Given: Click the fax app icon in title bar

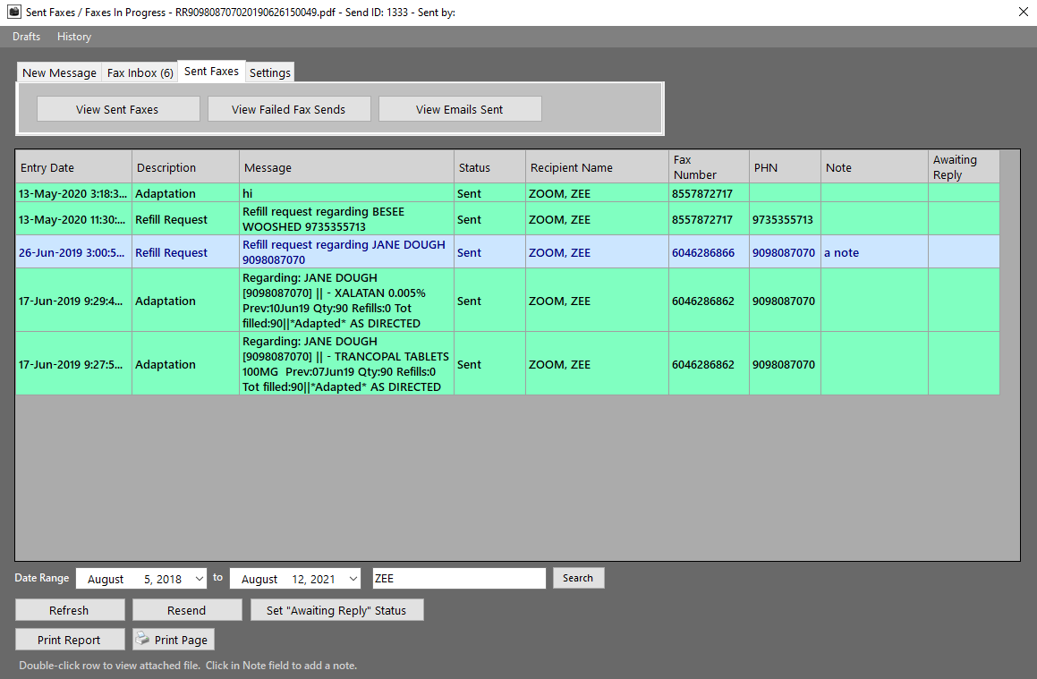Looking at the screenshot, I should click(13, 13).
